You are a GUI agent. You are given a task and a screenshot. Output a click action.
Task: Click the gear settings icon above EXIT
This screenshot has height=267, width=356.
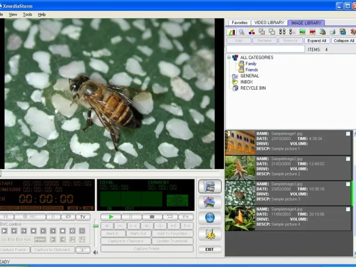[x=210, y=233]
